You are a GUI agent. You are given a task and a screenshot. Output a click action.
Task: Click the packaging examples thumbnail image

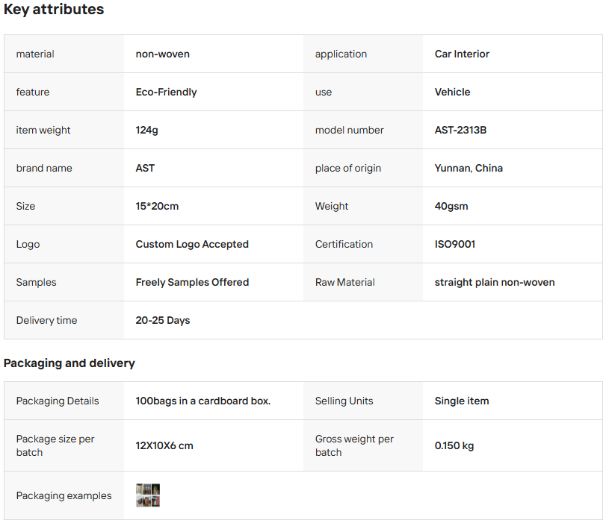(x=148, y=495)
